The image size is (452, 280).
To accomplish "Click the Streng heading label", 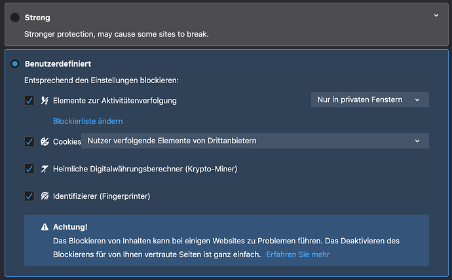I will pos(37,18).
